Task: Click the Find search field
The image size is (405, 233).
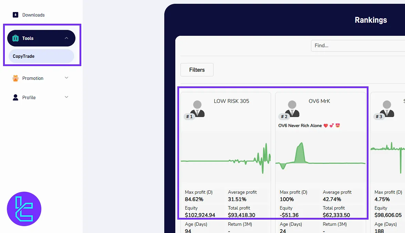Action: click(x=358, y=46)
